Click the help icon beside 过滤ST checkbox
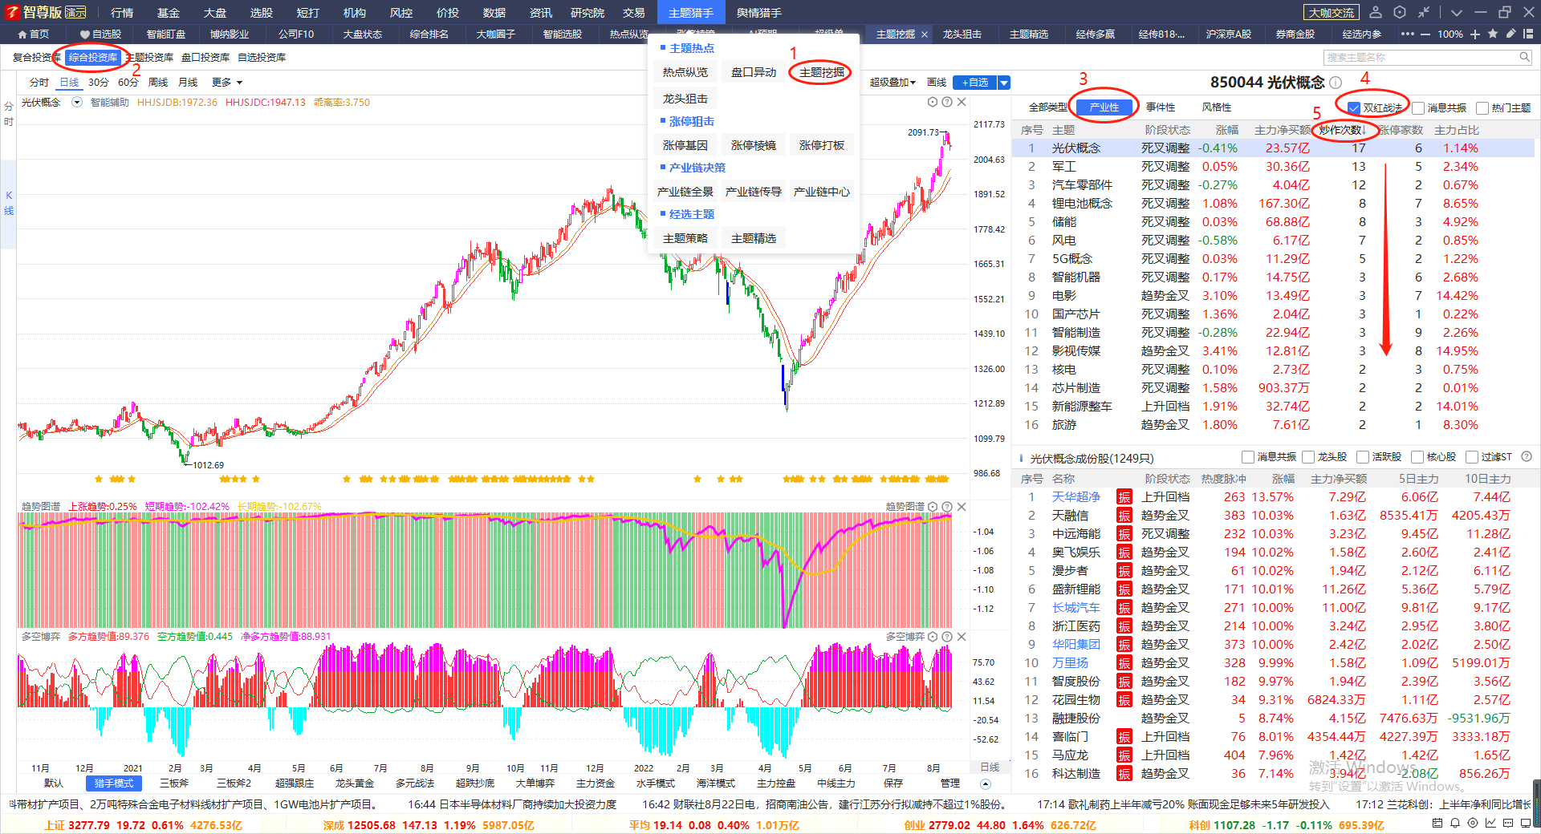The image size is (1541, 834). (1527, 456)
